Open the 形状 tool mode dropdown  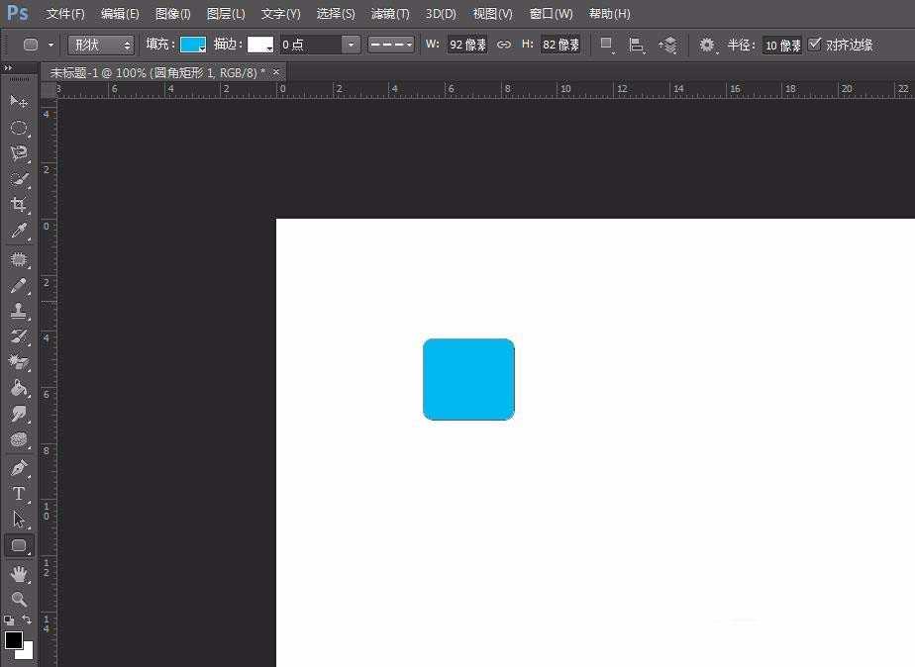(x=101, y=45)
